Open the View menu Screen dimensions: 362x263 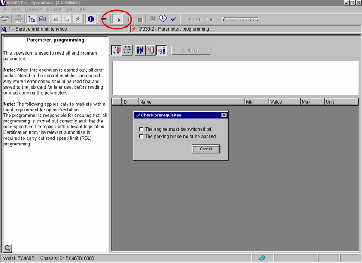16,9
